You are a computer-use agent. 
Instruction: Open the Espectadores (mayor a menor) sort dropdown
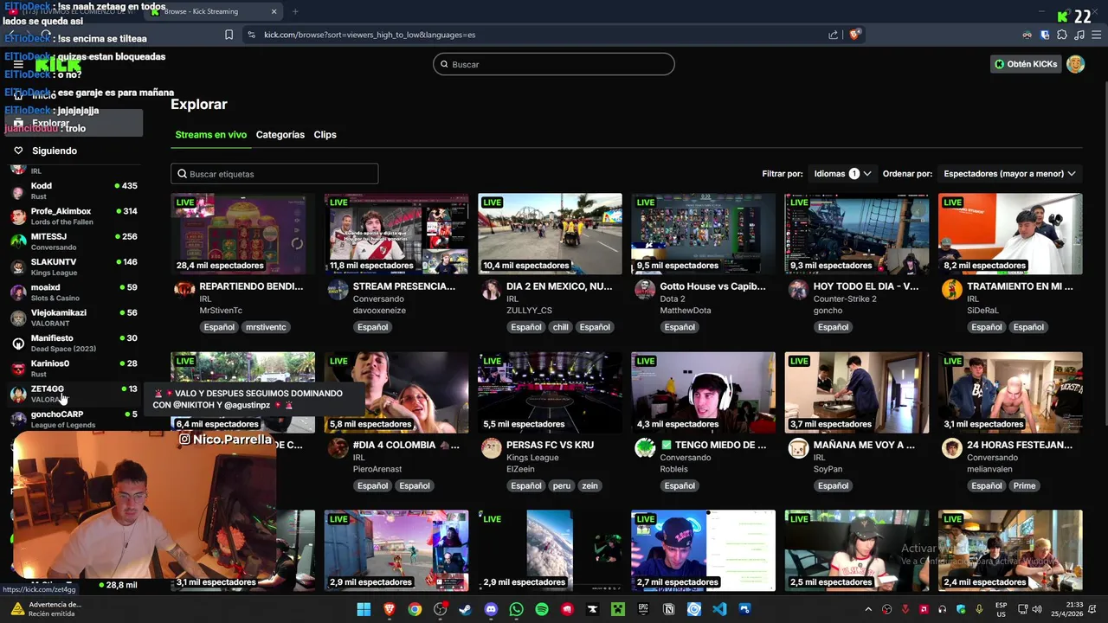coord(1009,174)
